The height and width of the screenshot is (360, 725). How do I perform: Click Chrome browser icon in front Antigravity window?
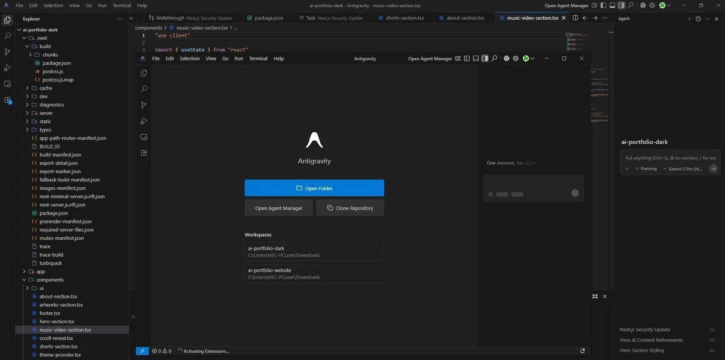(506, 59)
